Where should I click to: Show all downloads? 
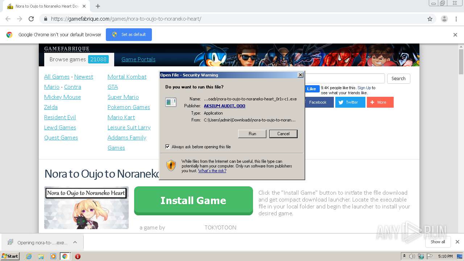click(x=438, y=242)
